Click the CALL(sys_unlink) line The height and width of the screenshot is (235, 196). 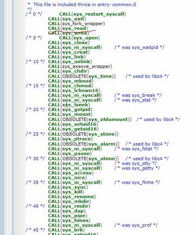pos(70,62)
